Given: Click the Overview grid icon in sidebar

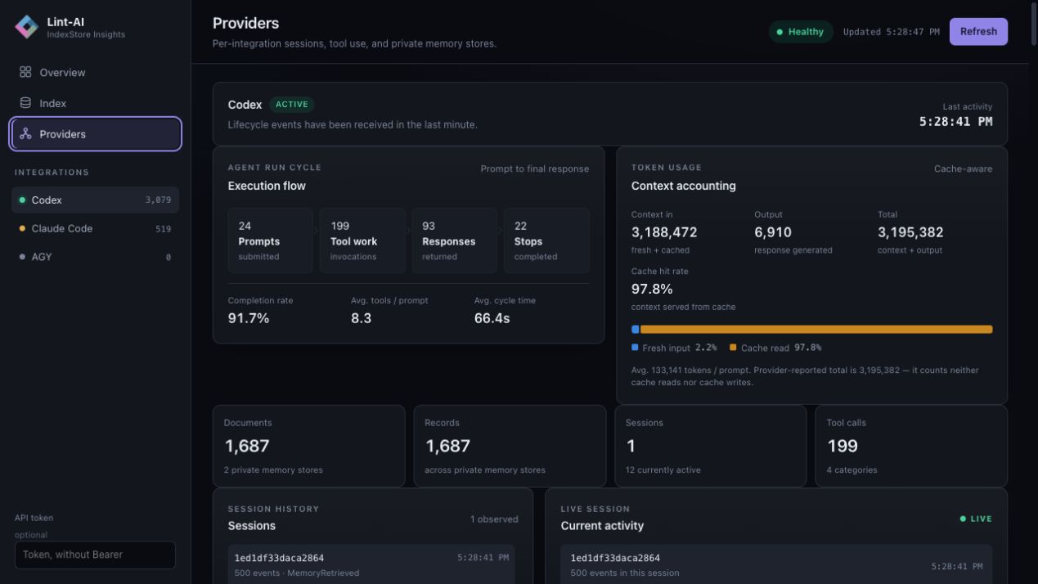Looking at the screenshot, I should [25, 72].
